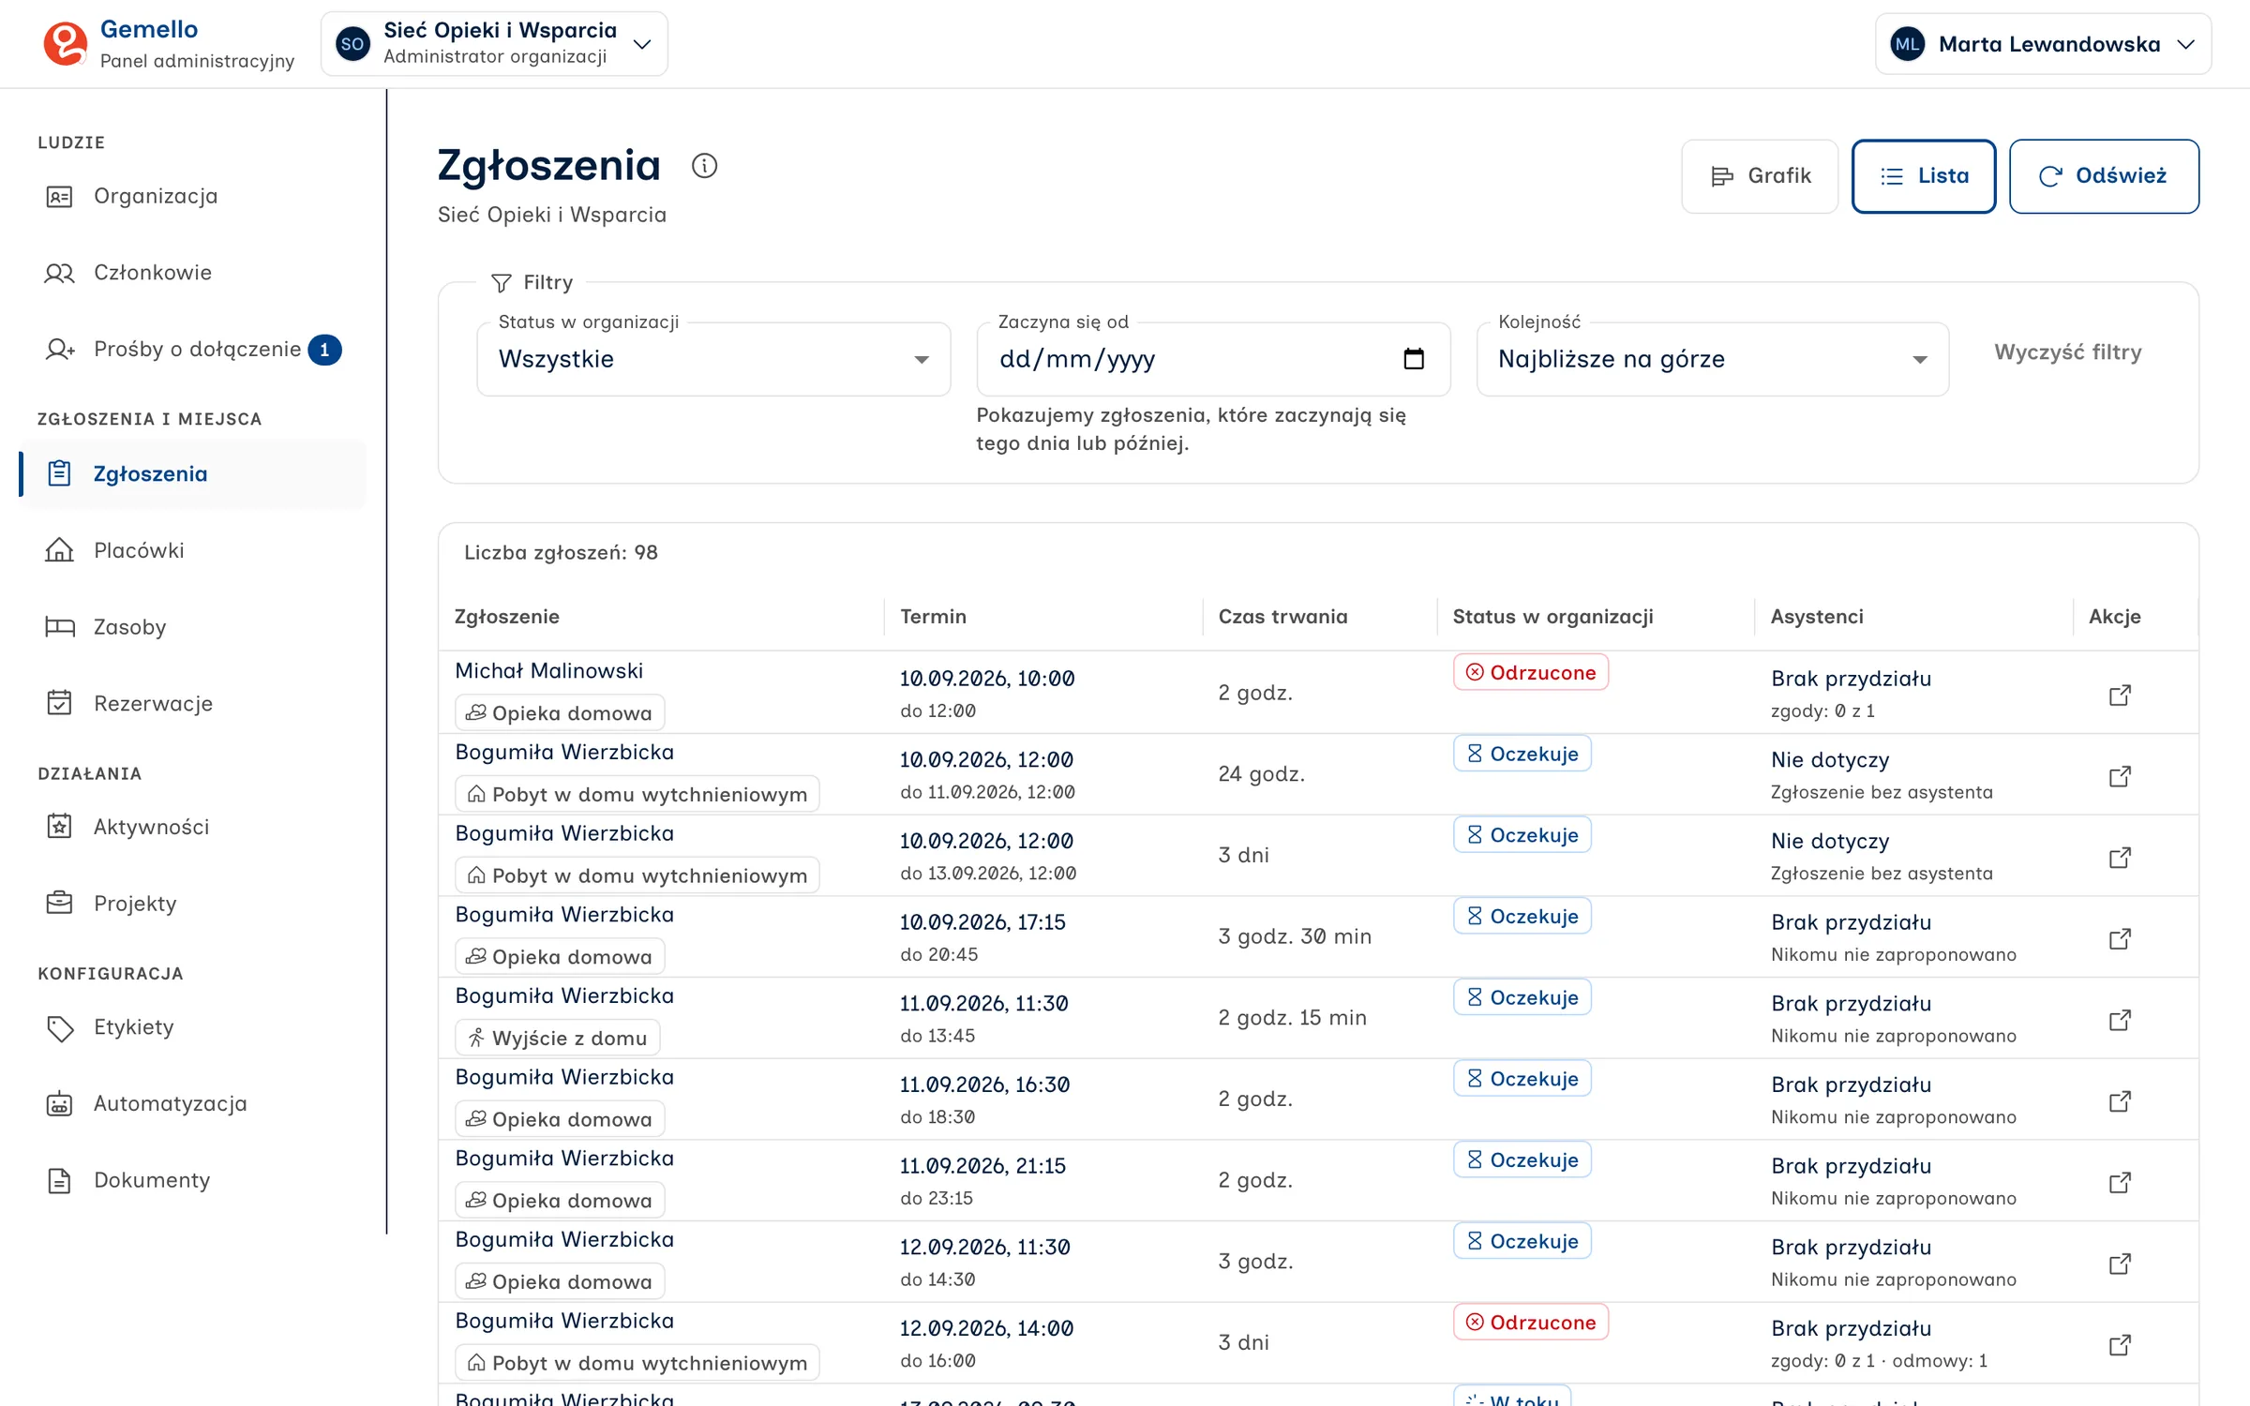Open Zasoby sidebar item

(193, 627)
